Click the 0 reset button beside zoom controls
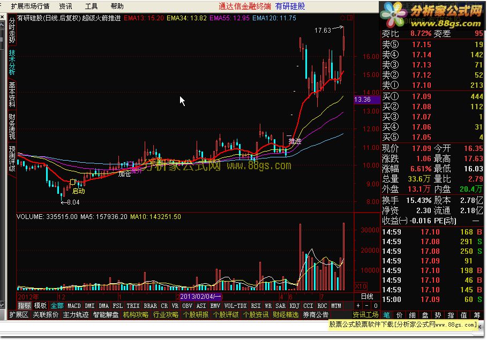This screenshot has height=340, width=487. pyautogui.click(x=376, y=306)
